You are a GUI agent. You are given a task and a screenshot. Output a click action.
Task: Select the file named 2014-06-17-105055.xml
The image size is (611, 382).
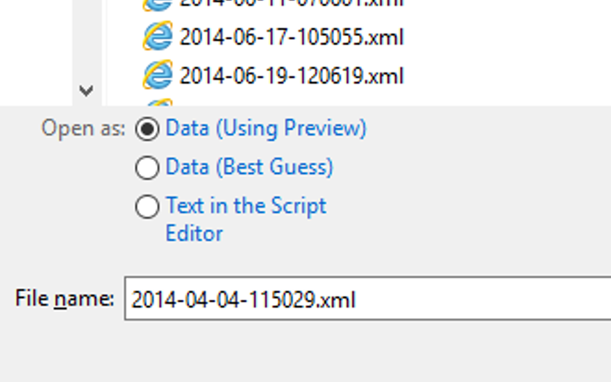point(291,37)
